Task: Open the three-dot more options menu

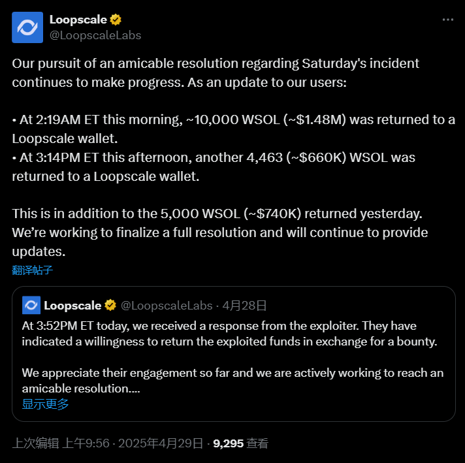Action: [x=447, y=20]
